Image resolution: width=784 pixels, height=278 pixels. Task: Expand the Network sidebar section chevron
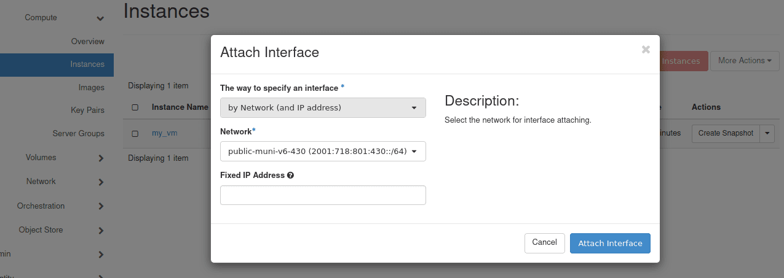[x=101, y=182]
